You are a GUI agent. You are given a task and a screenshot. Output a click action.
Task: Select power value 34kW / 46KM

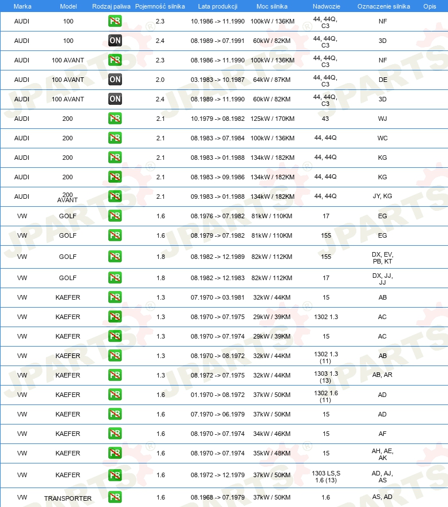[x=272, y=434]
